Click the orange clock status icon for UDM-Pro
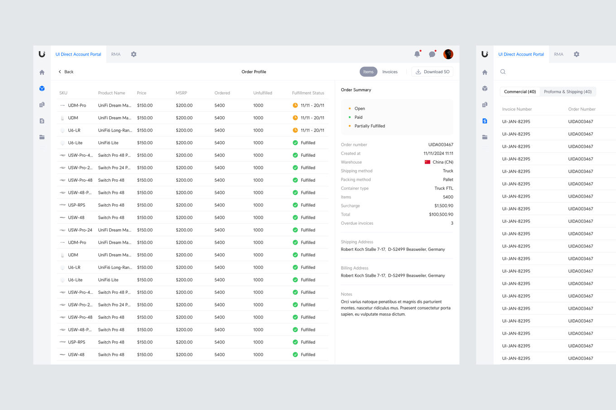The width and height of the screenshot is (616, 410). pos(295,105)
